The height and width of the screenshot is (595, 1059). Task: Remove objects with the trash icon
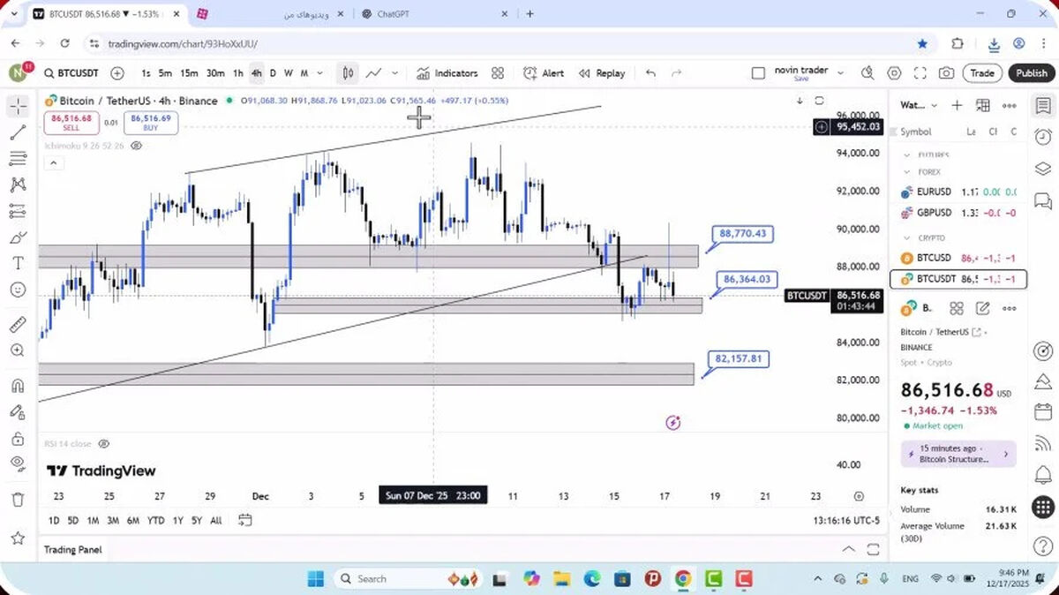18,500
